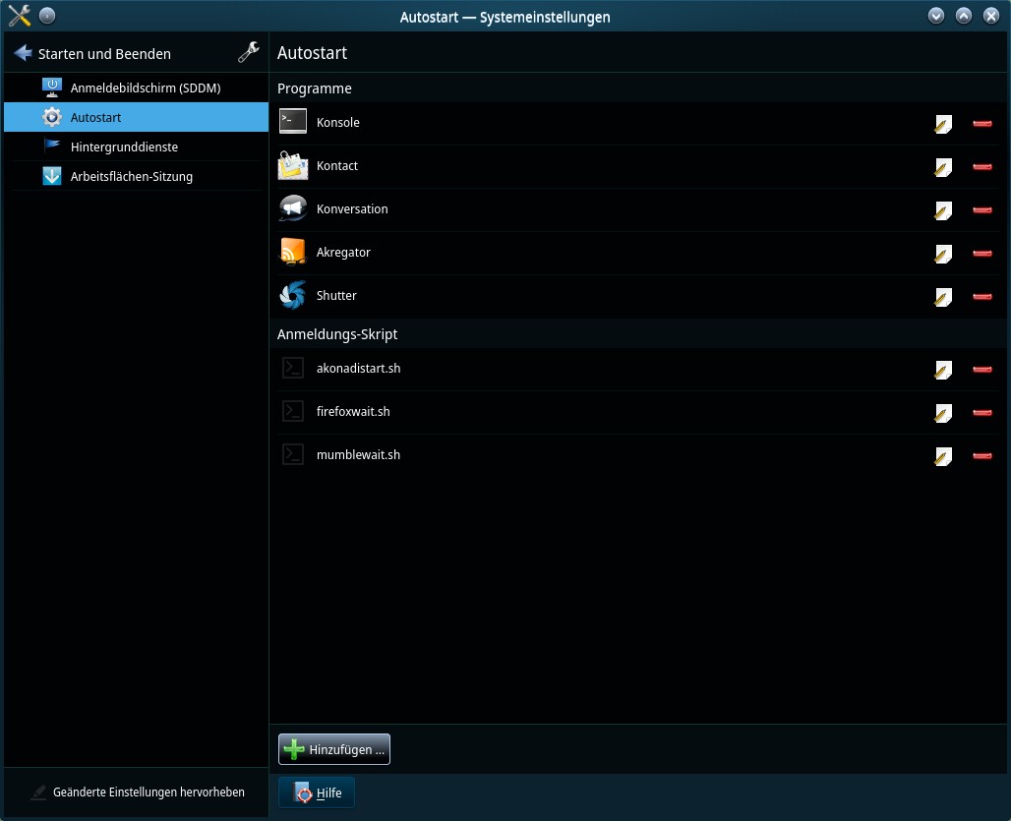Toggle Geänderte Einstellungen hervorheben
Screen dimensions: 1011x821
(x=138, y=792)
